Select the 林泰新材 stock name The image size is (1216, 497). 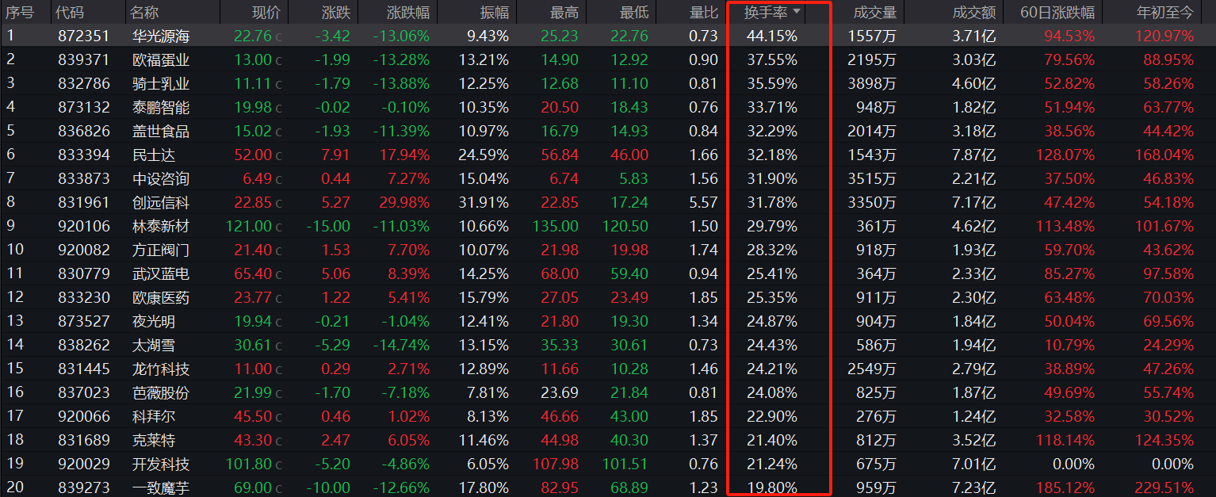[x=161, y=226]
